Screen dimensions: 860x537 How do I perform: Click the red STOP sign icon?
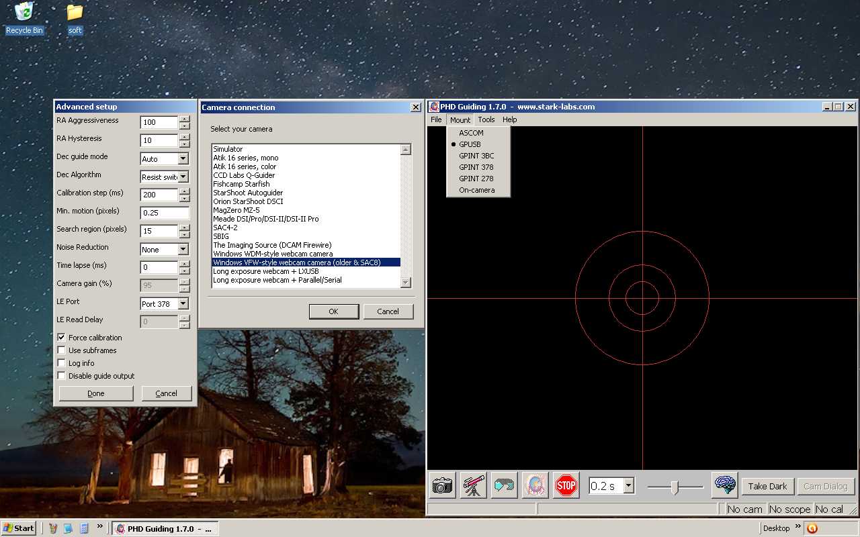566,485
